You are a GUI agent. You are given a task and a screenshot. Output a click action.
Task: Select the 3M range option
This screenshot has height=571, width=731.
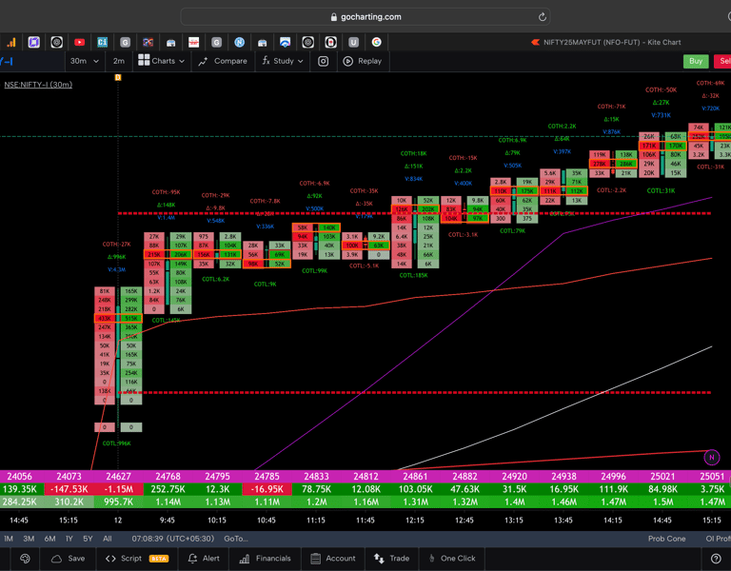29,539
